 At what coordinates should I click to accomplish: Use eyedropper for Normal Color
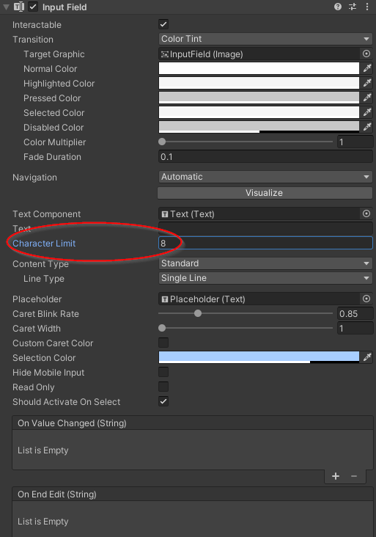(x=367, y=68)
